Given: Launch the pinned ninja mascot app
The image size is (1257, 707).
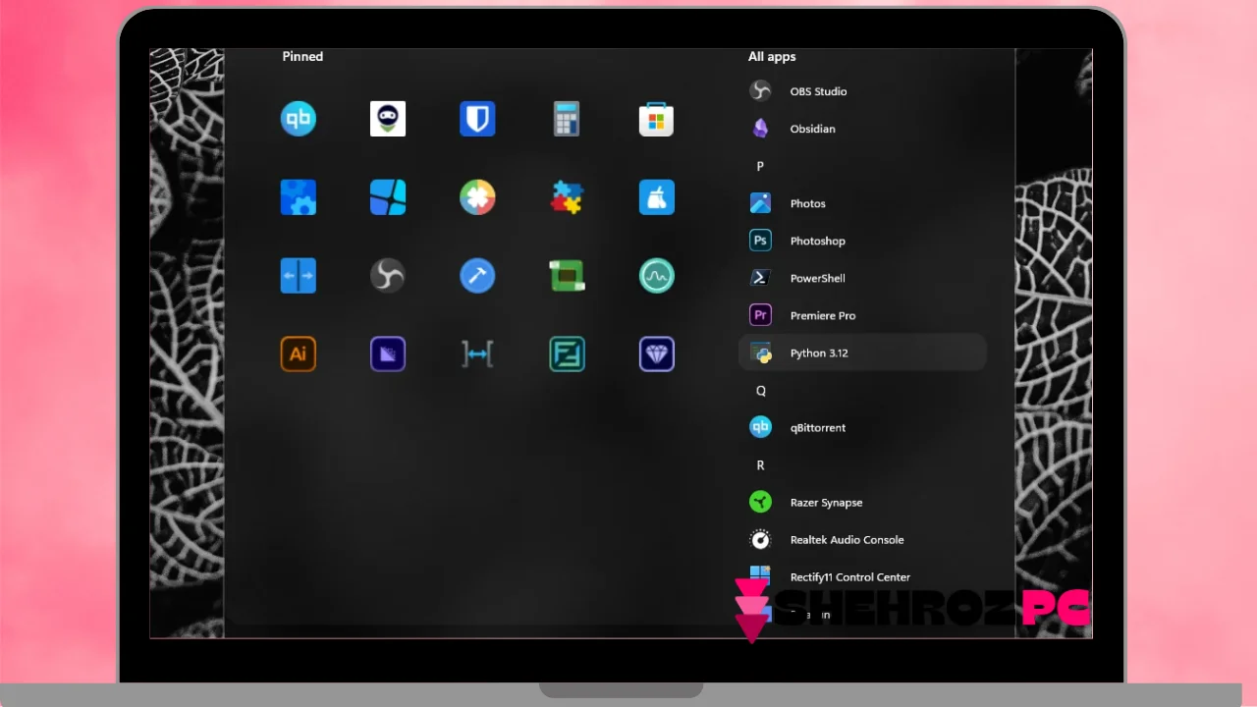Looking at the screenshot, I should point(388,119).
